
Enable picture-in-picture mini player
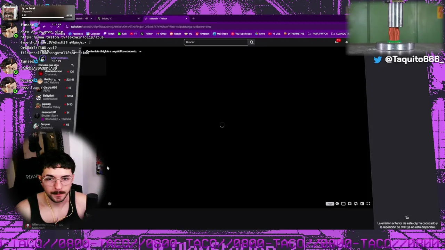tap(362, 204)
